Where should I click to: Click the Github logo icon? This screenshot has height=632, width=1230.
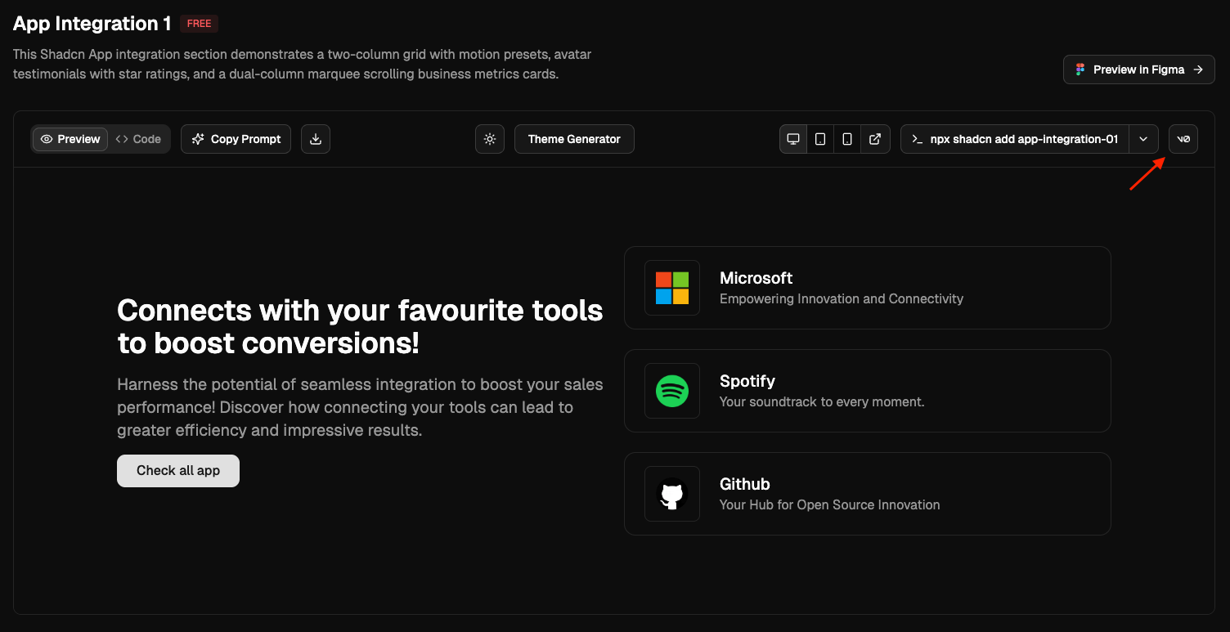672,494
